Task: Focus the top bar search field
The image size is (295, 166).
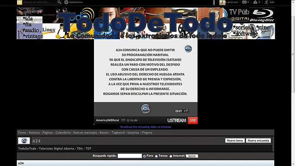Action: (x=40, y=2)
